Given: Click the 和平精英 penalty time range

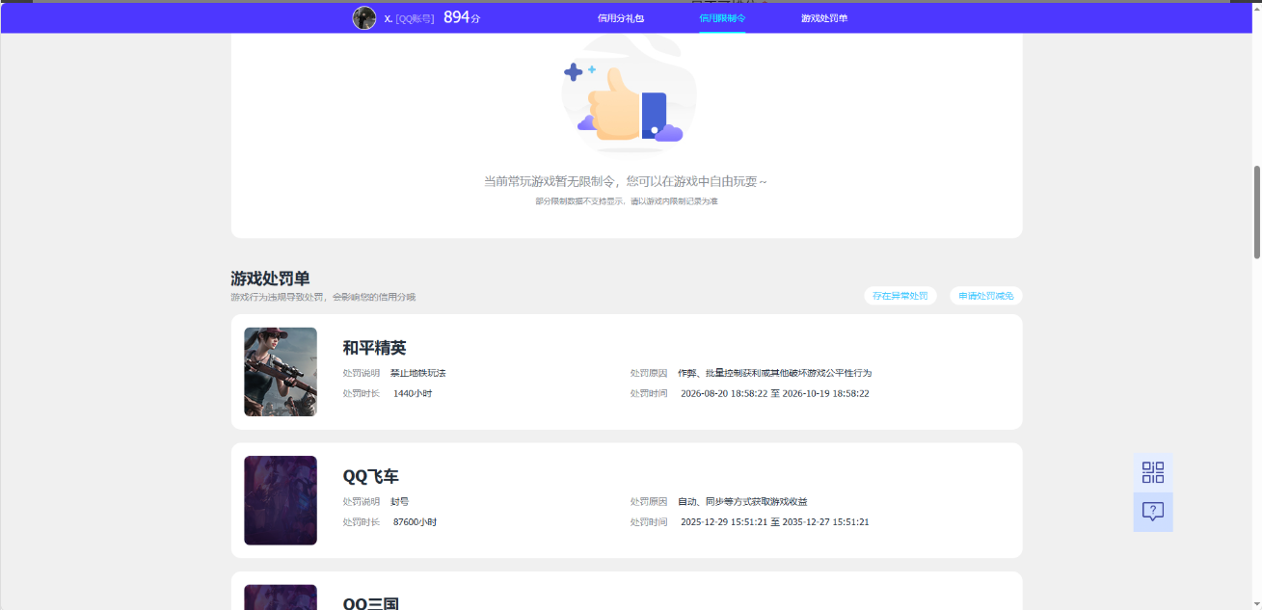Looking at the screenshot, I should [x=775, y=393].
